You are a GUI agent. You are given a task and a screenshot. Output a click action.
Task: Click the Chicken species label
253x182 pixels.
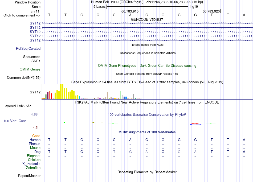[x=34, y=160]
